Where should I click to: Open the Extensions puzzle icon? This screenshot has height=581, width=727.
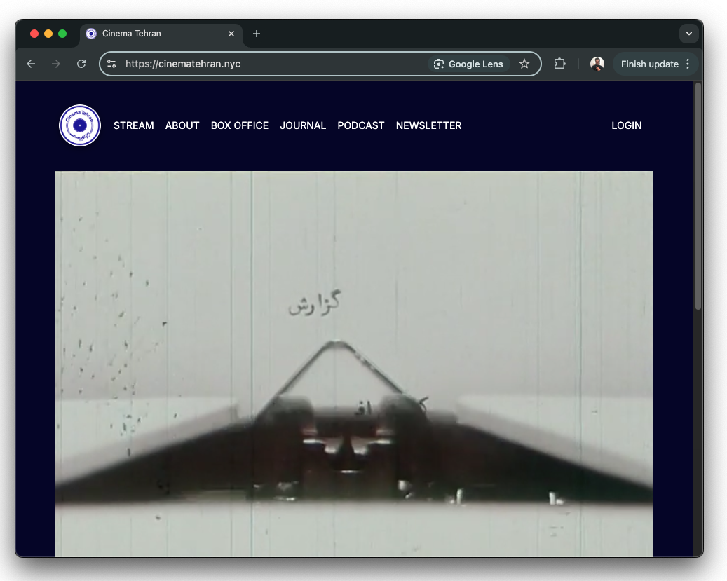click(559, 64)
